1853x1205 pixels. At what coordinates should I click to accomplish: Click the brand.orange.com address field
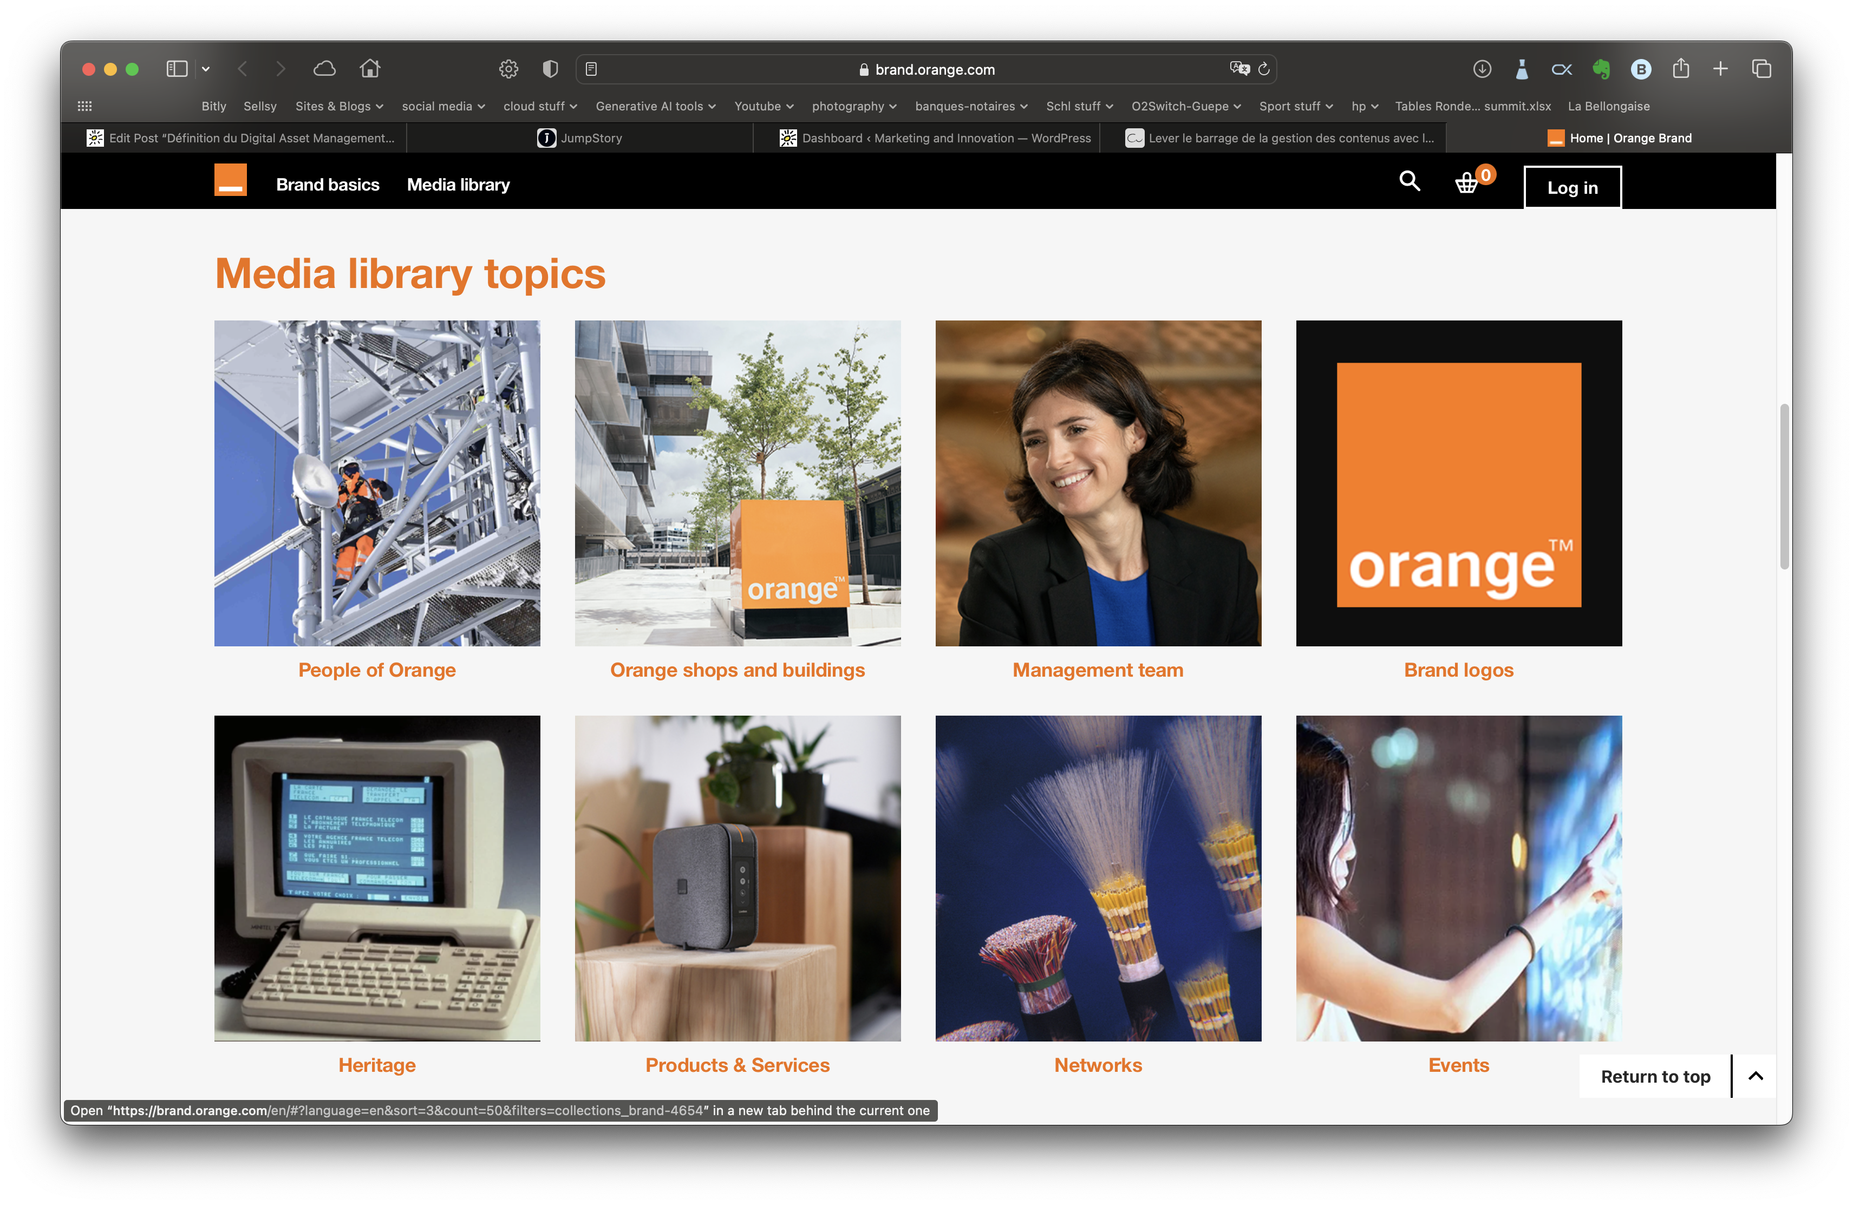[926, 69]
